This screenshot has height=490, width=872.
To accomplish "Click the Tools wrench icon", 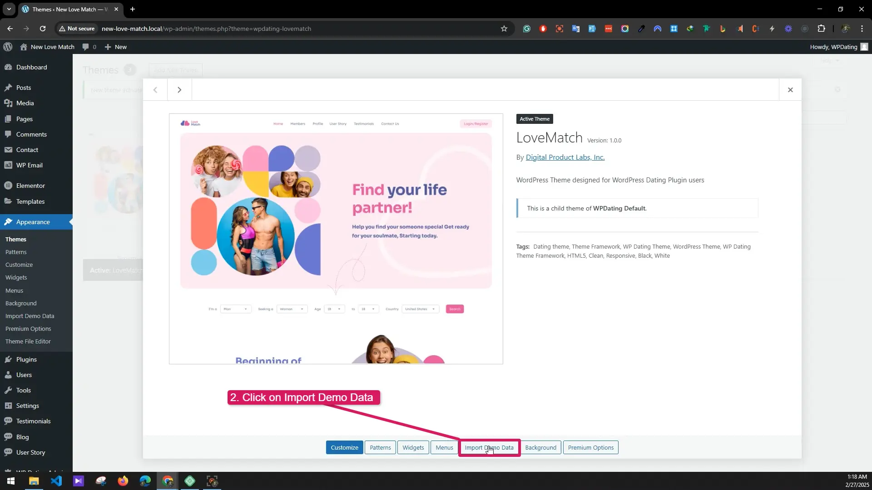I will point(8,390).
